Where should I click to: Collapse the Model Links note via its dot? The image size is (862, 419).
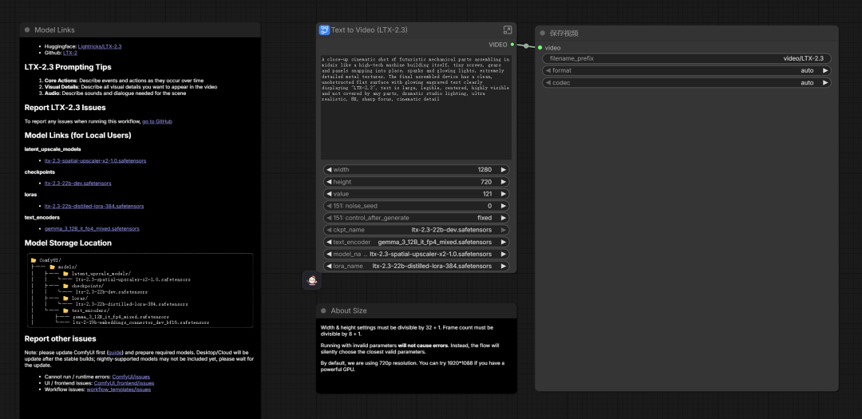click(27, 30)
